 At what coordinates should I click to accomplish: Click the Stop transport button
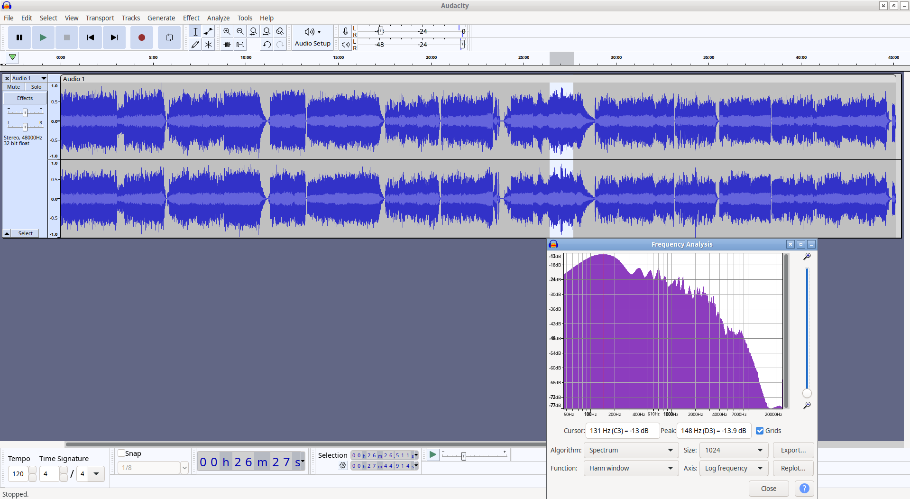[x=67, y=37]
